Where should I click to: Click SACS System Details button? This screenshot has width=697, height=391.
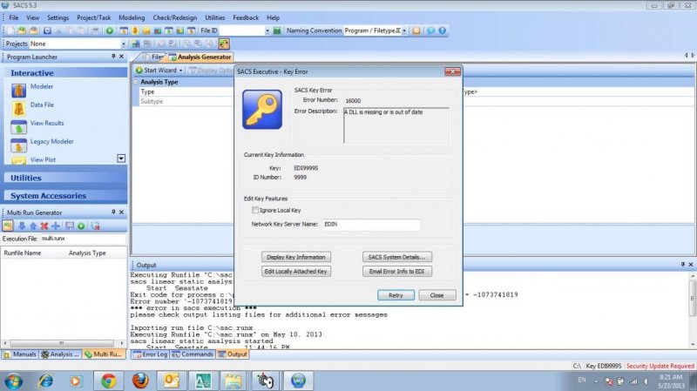[x=397, y=257]
